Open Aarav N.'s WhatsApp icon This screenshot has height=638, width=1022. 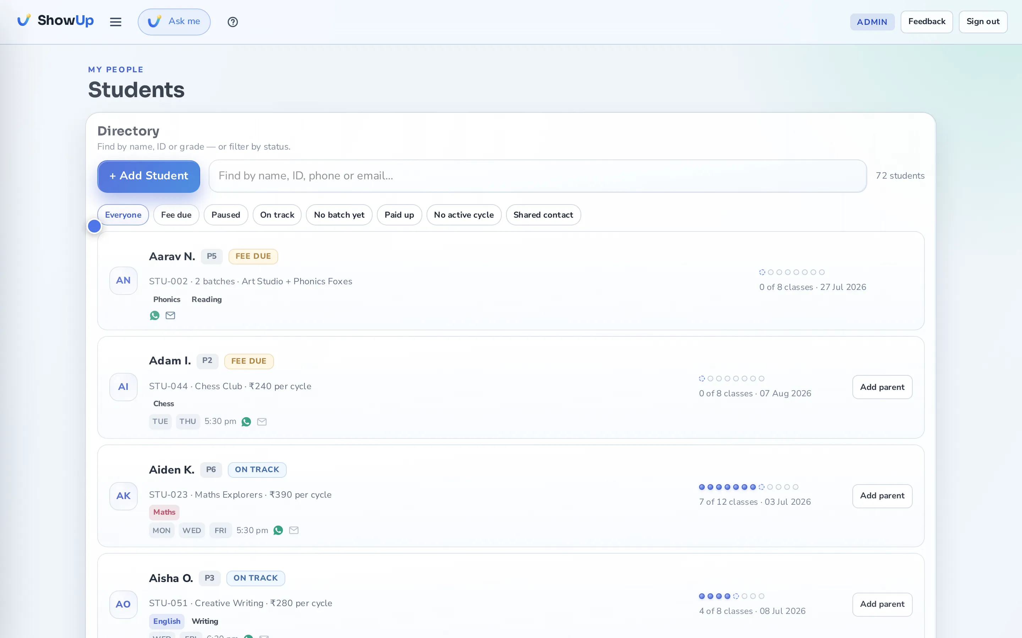[x=155, y=315]
